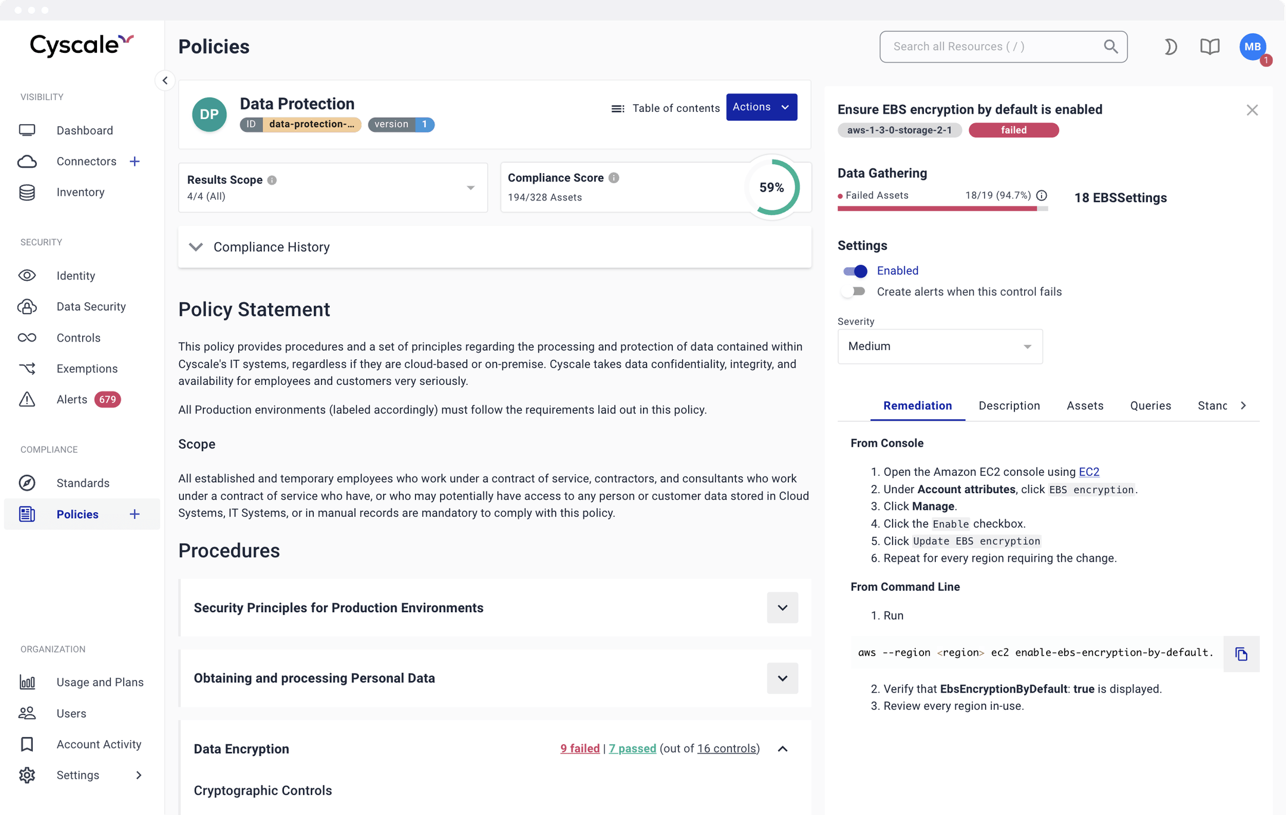The image size is (1286, 815).
Task: Click the 59% compliance score ring
Action: [x=772, y=187]
